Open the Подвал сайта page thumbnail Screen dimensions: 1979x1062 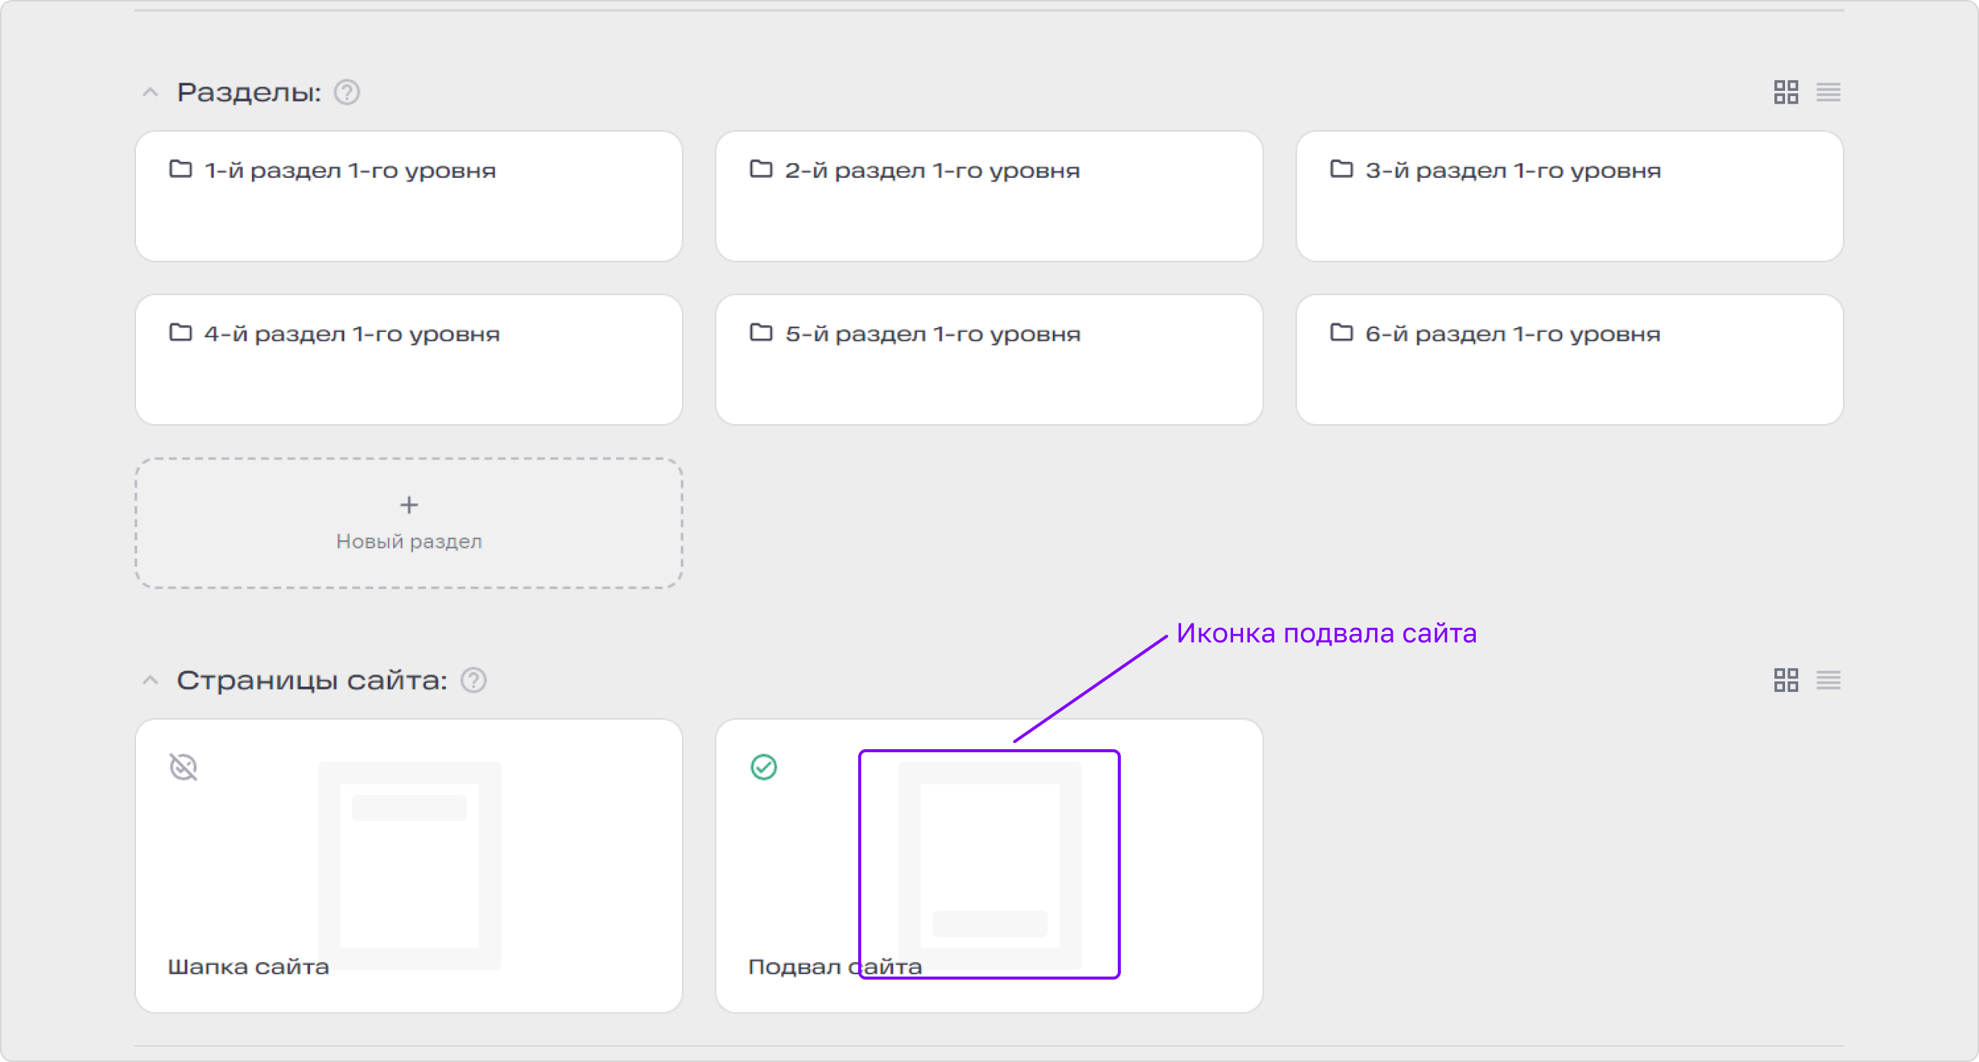click(x=989, y=864)
